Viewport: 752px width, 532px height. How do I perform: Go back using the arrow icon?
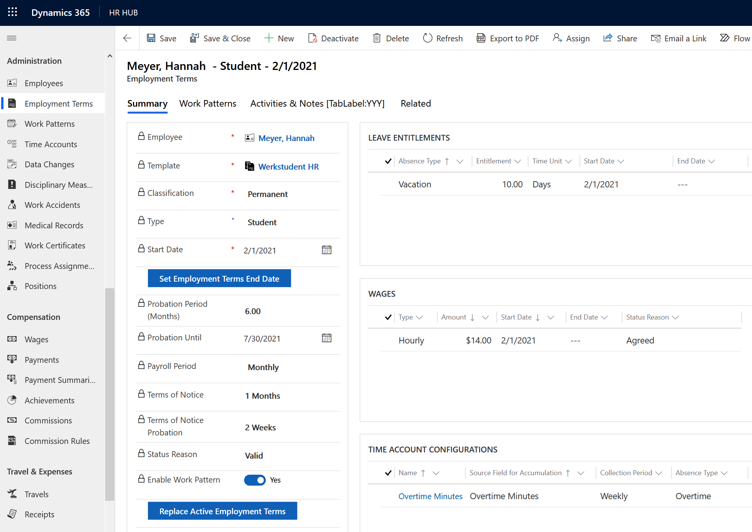point(127,38)
